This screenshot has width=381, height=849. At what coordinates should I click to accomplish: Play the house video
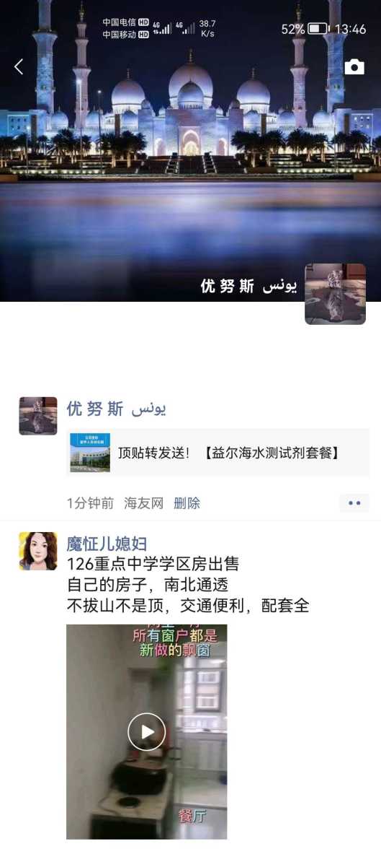[146, 731]
